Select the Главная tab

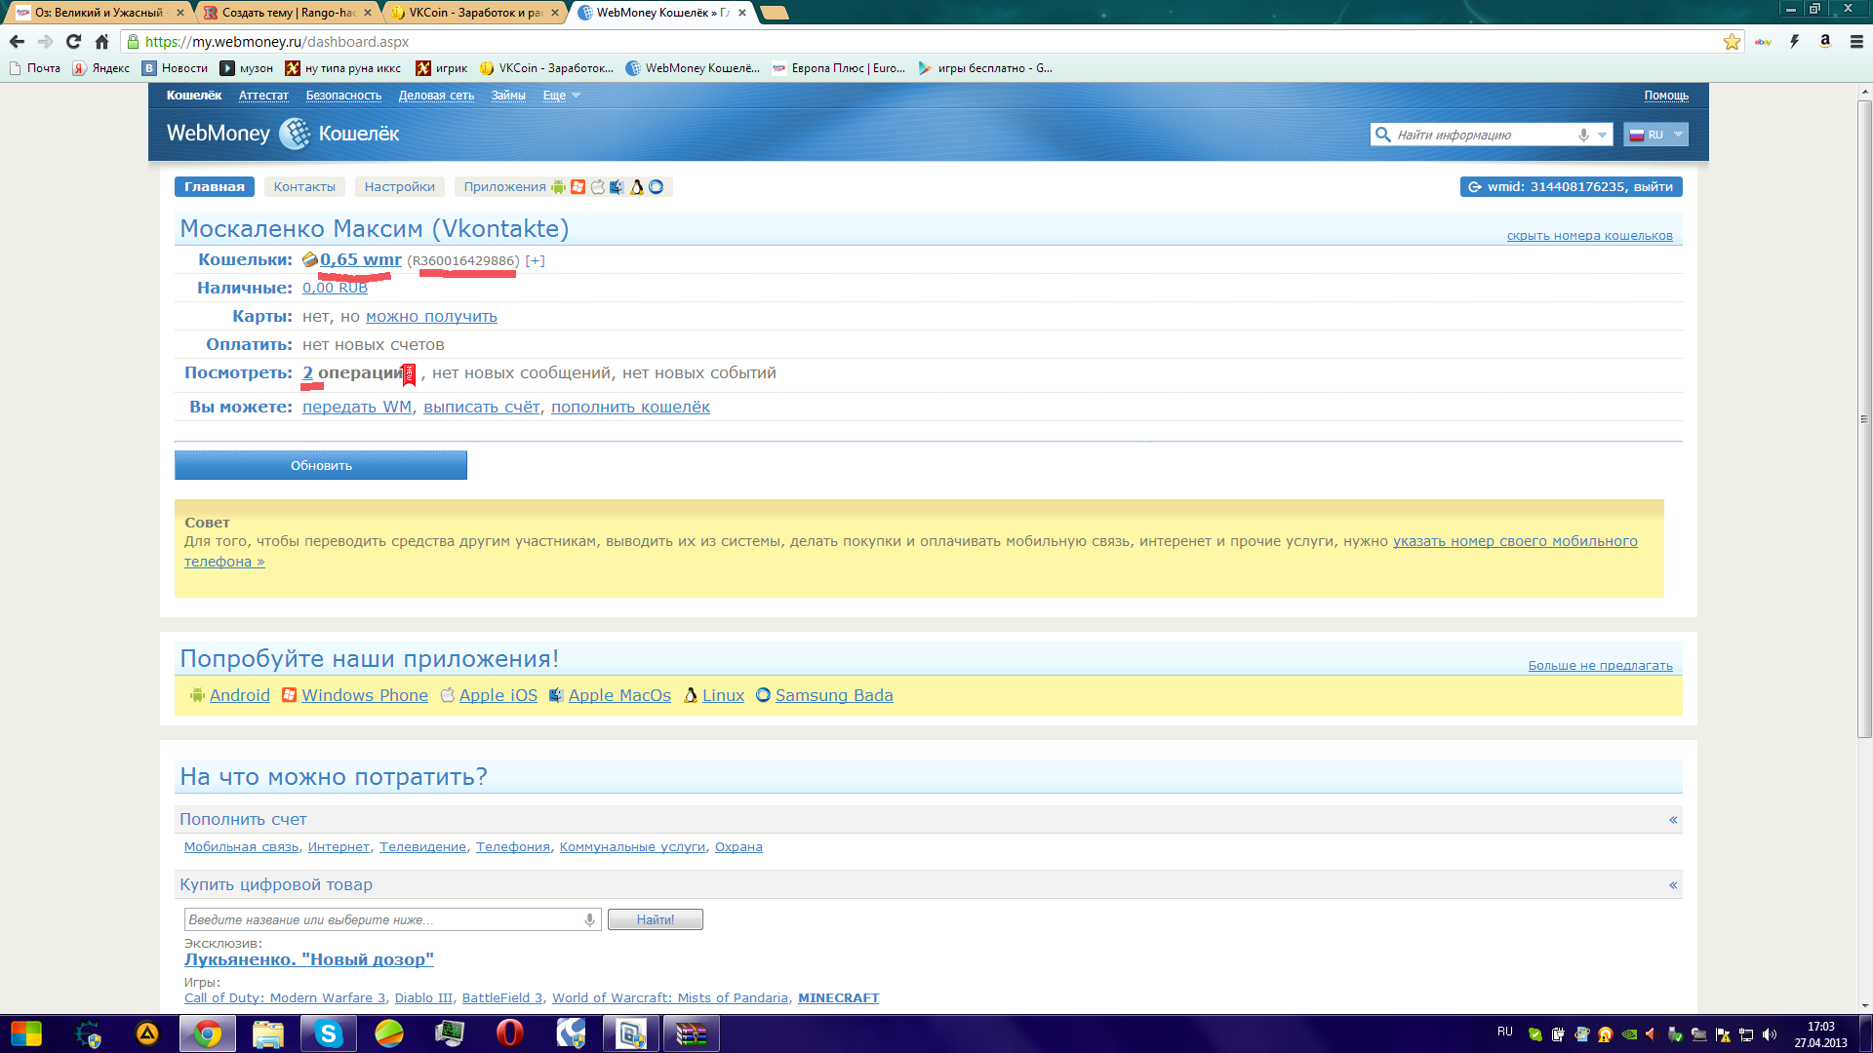point(215,186)
